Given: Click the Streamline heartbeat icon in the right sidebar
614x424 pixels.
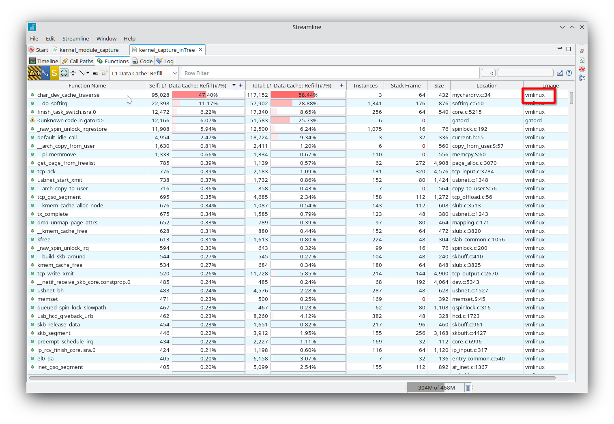Looking at the screenshot, I should click(x=582, y=69).
